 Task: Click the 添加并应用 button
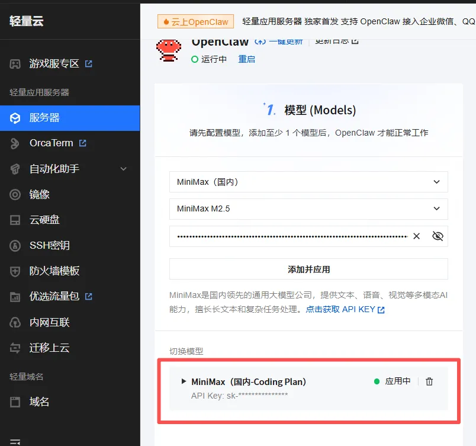(x=308, y=269)
